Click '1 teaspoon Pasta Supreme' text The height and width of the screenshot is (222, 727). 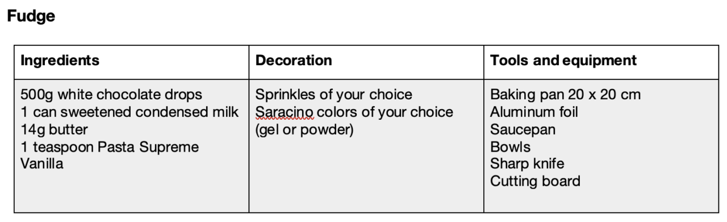pos(110,147)
